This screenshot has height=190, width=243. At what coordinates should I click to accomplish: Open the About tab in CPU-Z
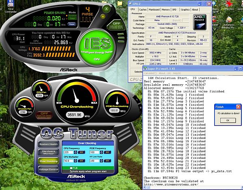coord(195,10)
